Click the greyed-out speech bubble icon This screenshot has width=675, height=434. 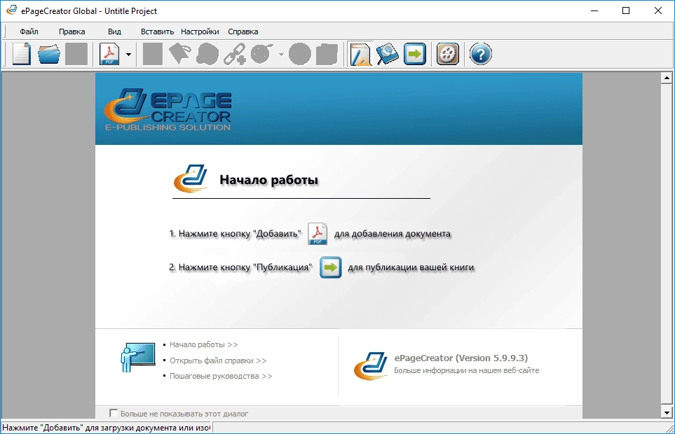coord(207,54)
